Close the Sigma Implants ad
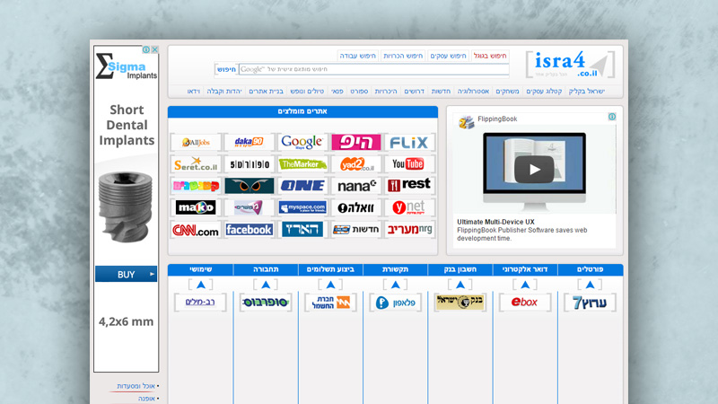This screenshot has width=718, height=404. point(154,49)
